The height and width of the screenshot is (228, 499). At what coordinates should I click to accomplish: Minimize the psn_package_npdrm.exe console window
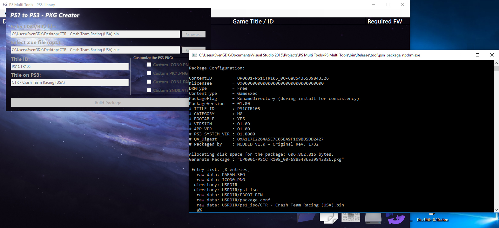463,55
